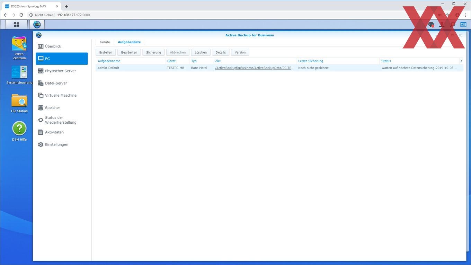The height and width of the screenshot is (265, 471).
Task: Click the Noch nicht gesichert cell
Action: click(x=313, y=68)
